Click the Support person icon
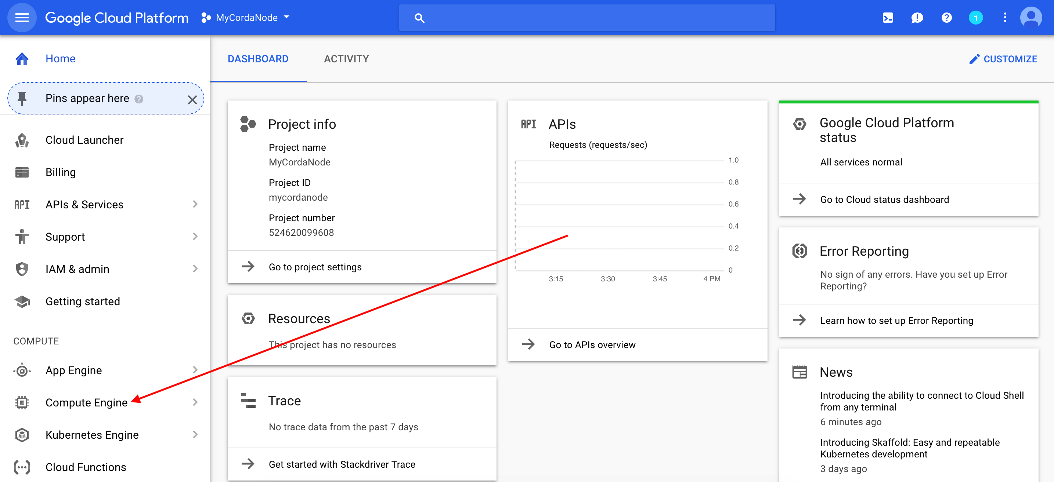Image resolution: width=1054 pixels, height=482 pixels. [22, 237]
